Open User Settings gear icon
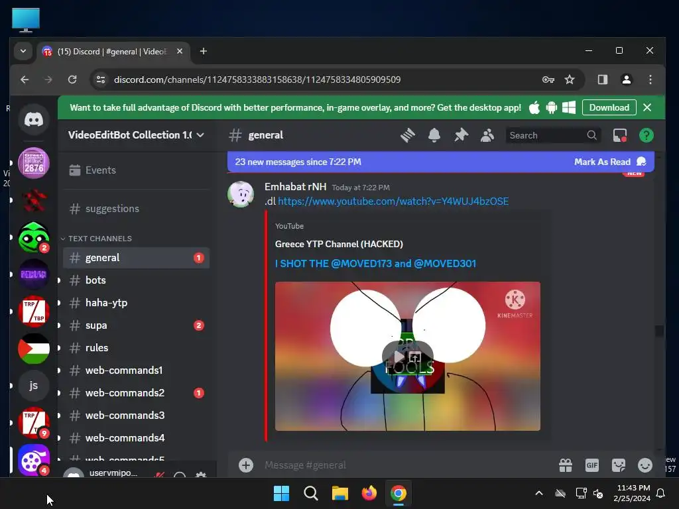679x509 pixels. (x=201, y=476)
